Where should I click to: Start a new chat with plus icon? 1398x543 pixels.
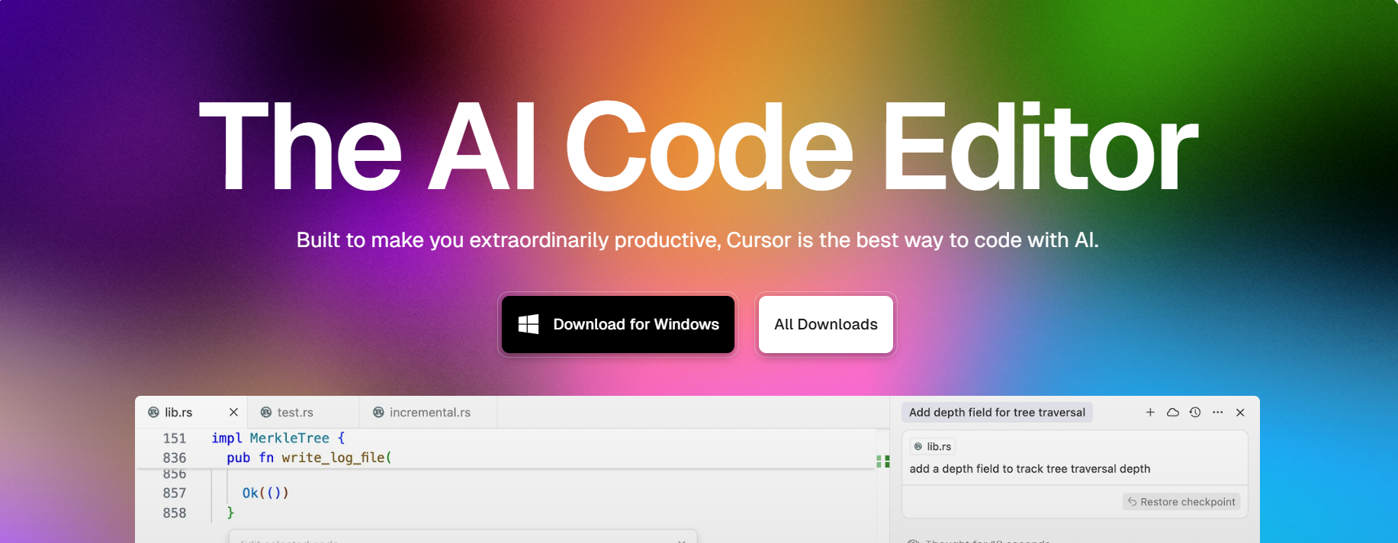[1150, 413]
